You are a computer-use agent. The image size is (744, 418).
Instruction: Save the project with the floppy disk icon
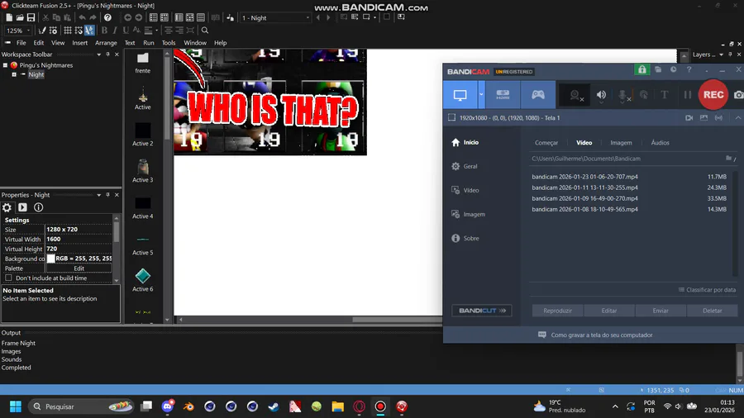coord(31,17)
